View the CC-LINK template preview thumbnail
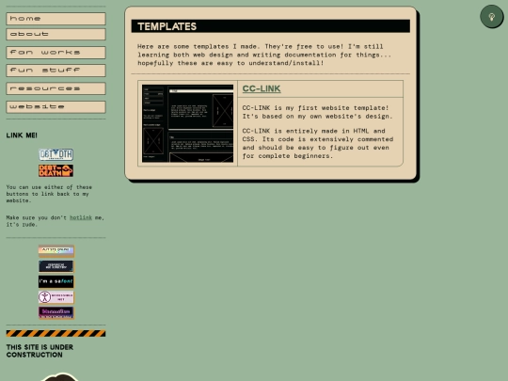508x381 pixels. (x=187, y=123)
